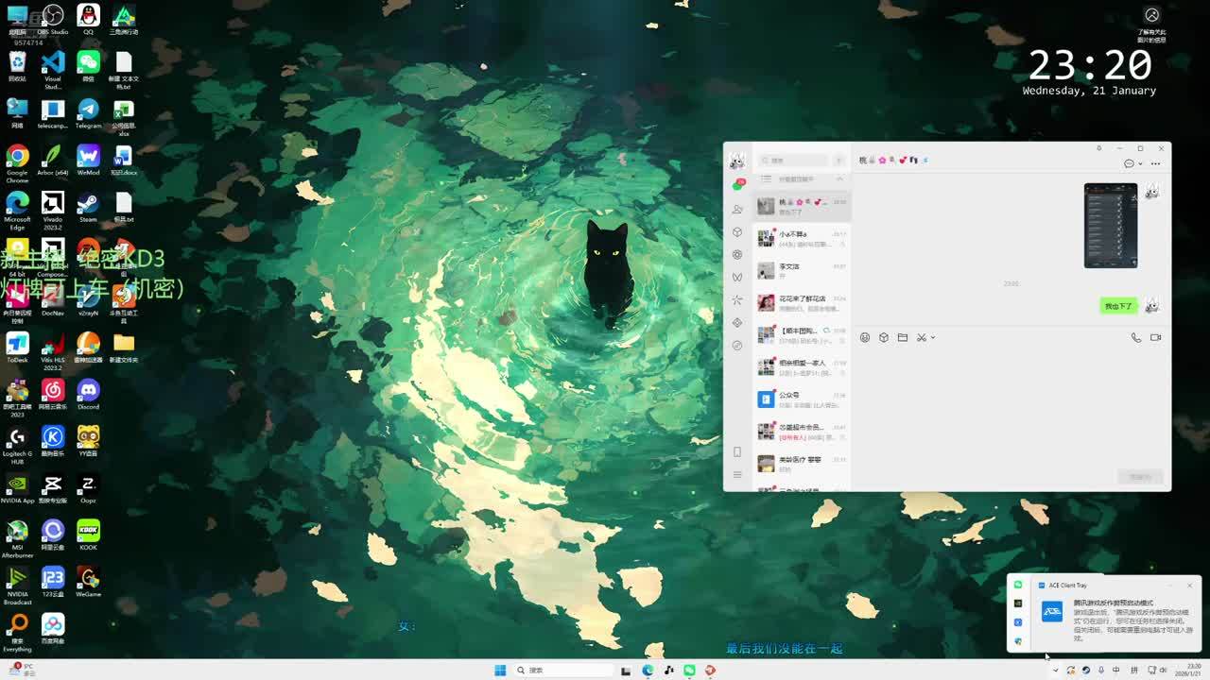Open the '公众号' official accounts entry
This screenshot has width=1210, height=680.
pyautogui.click(x=802, y=399)
